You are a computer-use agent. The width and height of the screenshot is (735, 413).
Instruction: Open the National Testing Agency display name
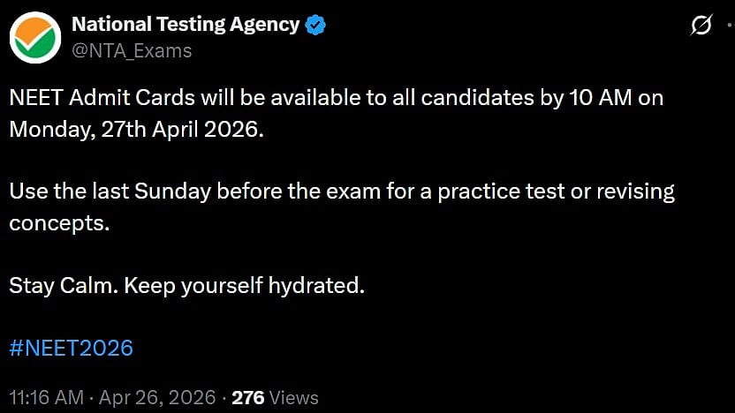pos(186,25)
